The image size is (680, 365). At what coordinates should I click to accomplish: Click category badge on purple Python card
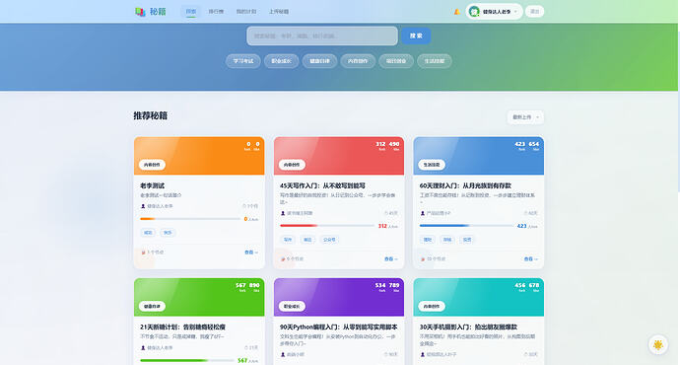[292, 307]
